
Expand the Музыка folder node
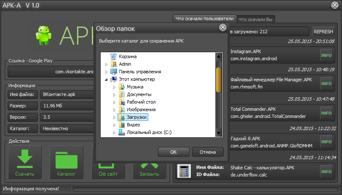(114, 87)
